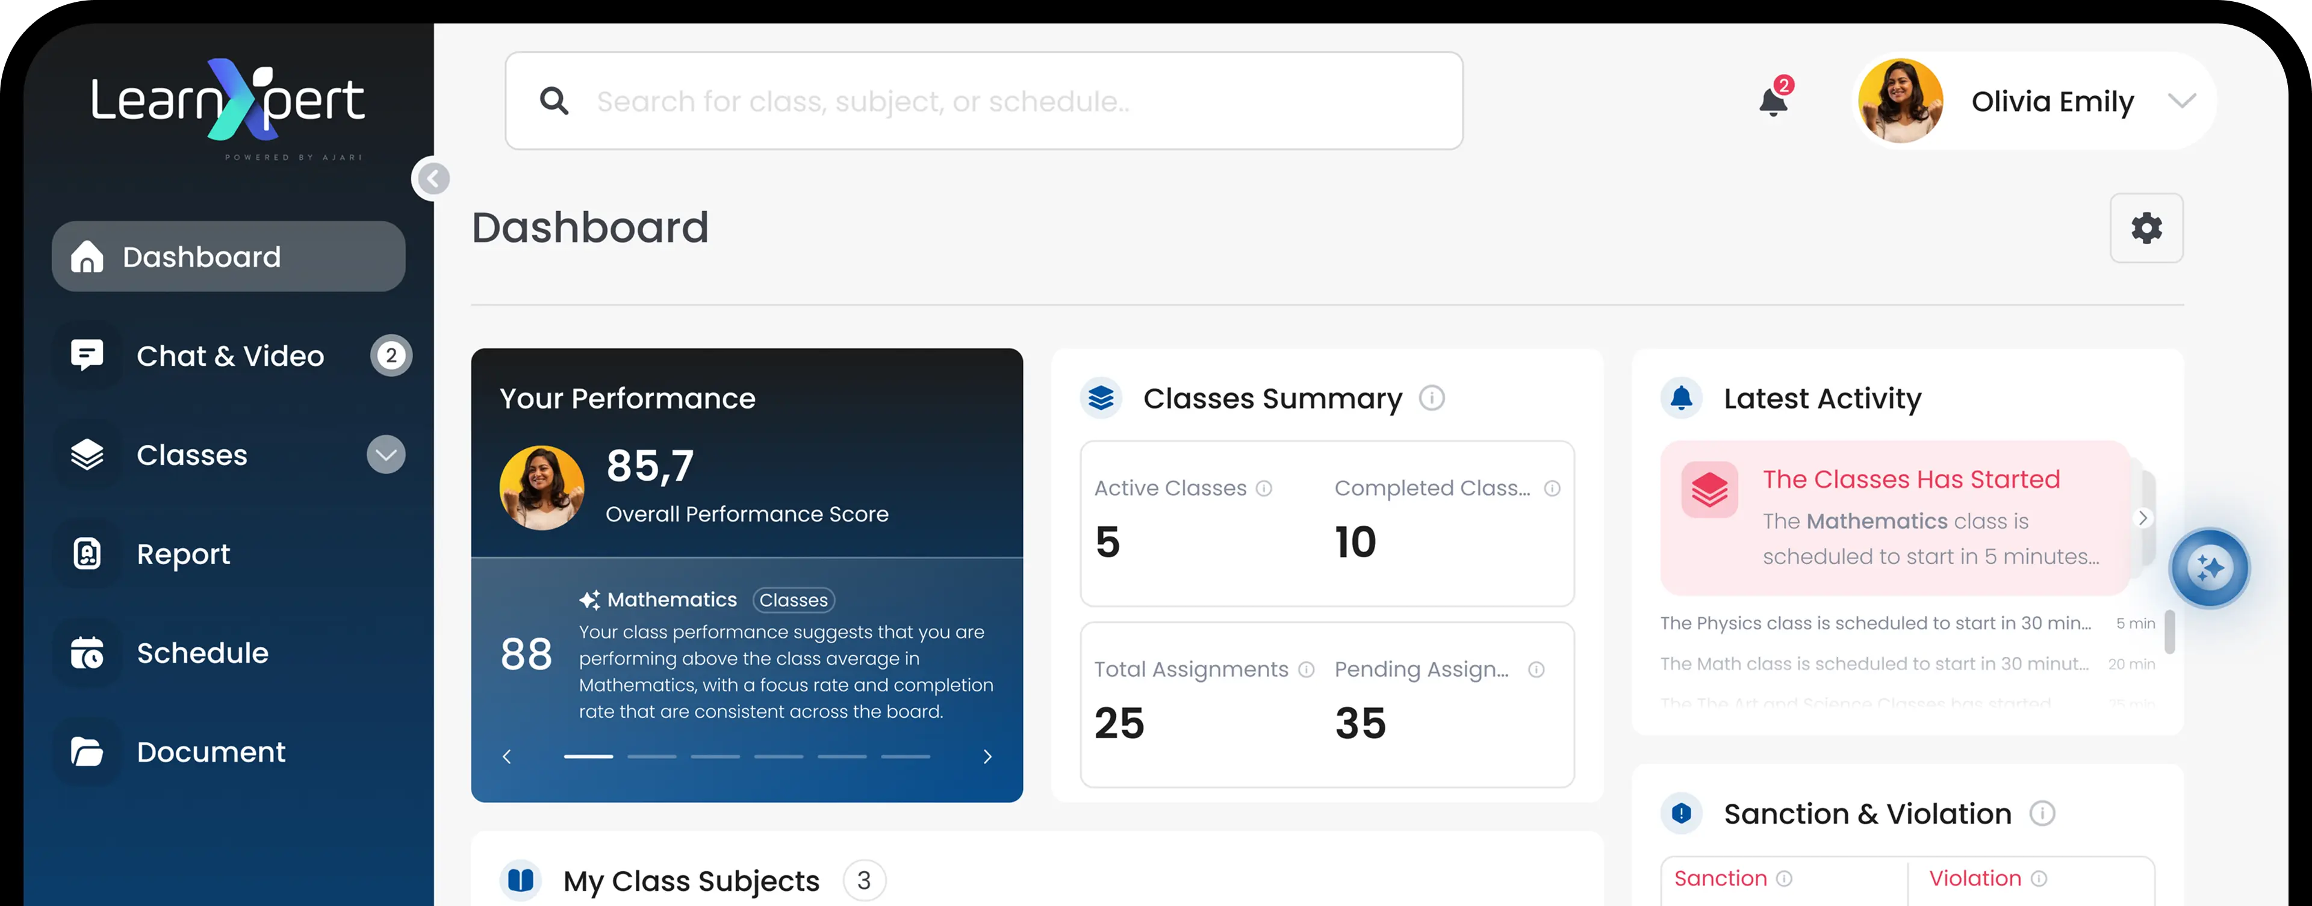The image size is (2312, 906).
Task: Click Classes Summary info icon
Action: 1432,398
